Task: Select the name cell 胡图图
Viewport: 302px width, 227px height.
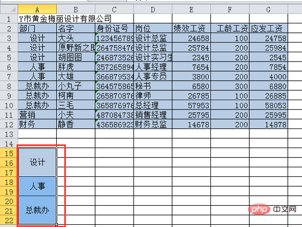Action: coord(76,57)
